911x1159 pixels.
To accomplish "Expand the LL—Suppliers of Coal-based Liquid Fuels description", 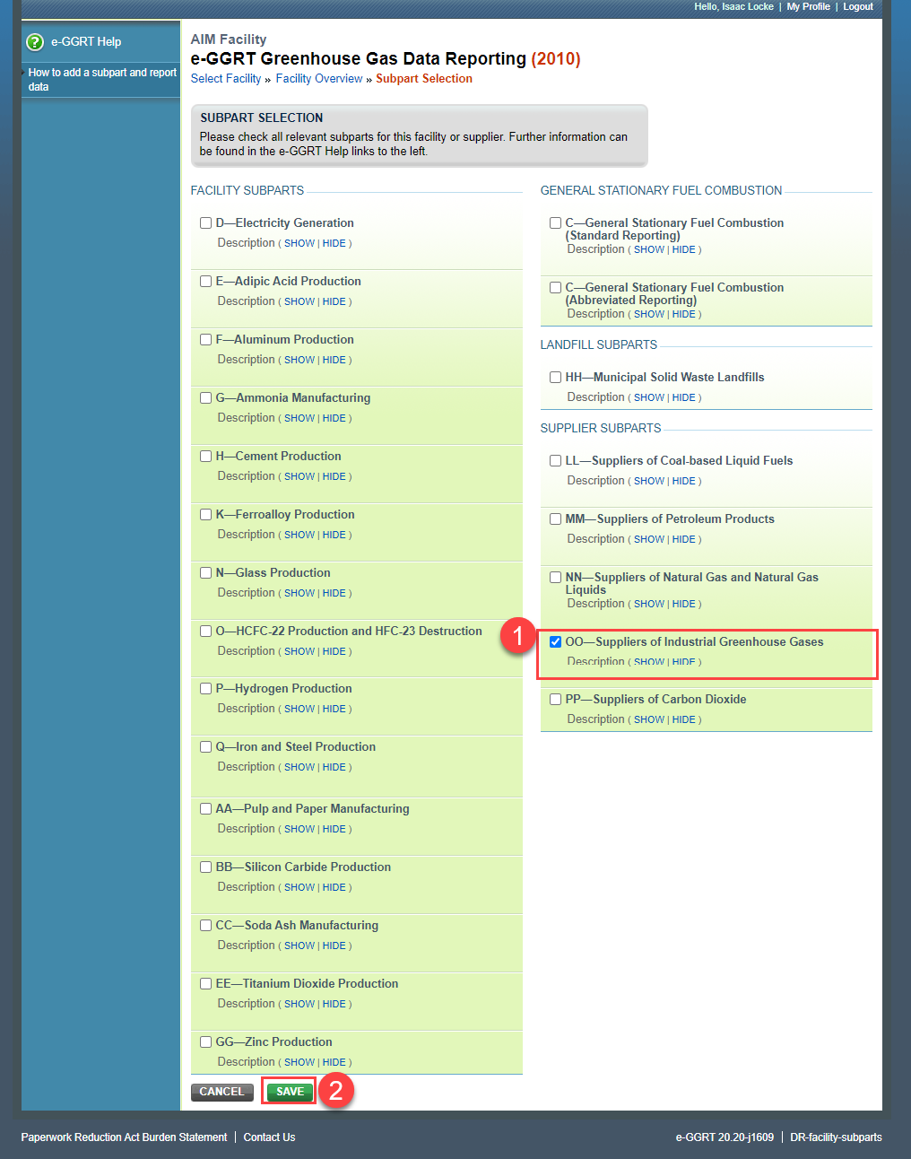I will coord(648,480).
